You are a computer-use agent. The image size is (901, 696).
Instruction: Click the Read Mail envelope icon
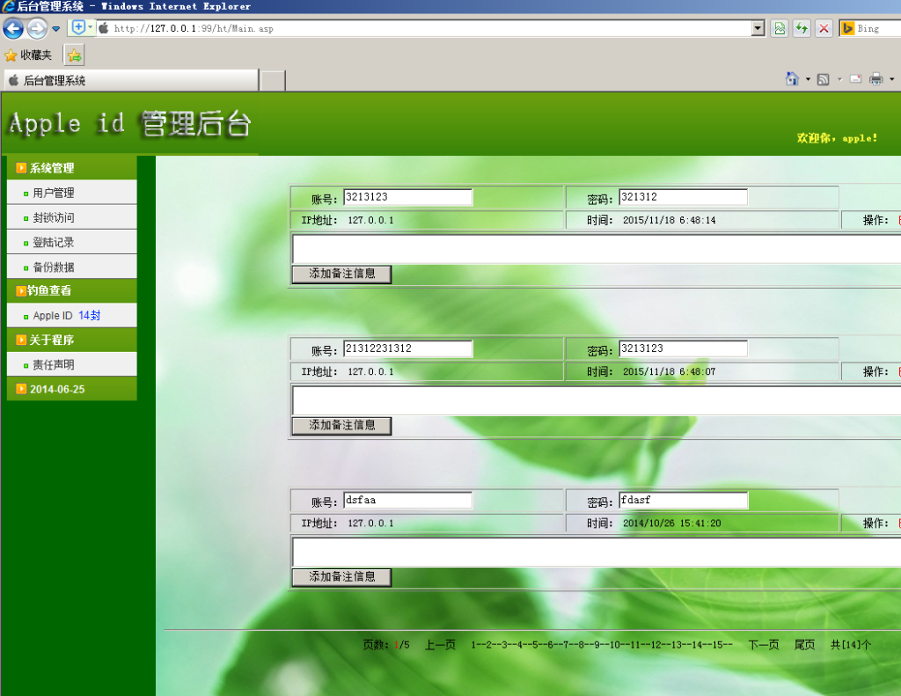pos(855,79)
